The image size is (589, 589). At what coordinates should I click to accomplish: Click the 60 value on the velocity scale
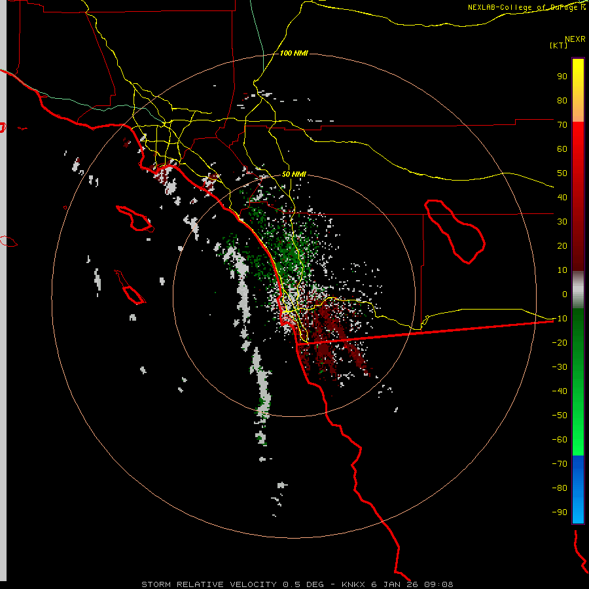pos(562,149)
